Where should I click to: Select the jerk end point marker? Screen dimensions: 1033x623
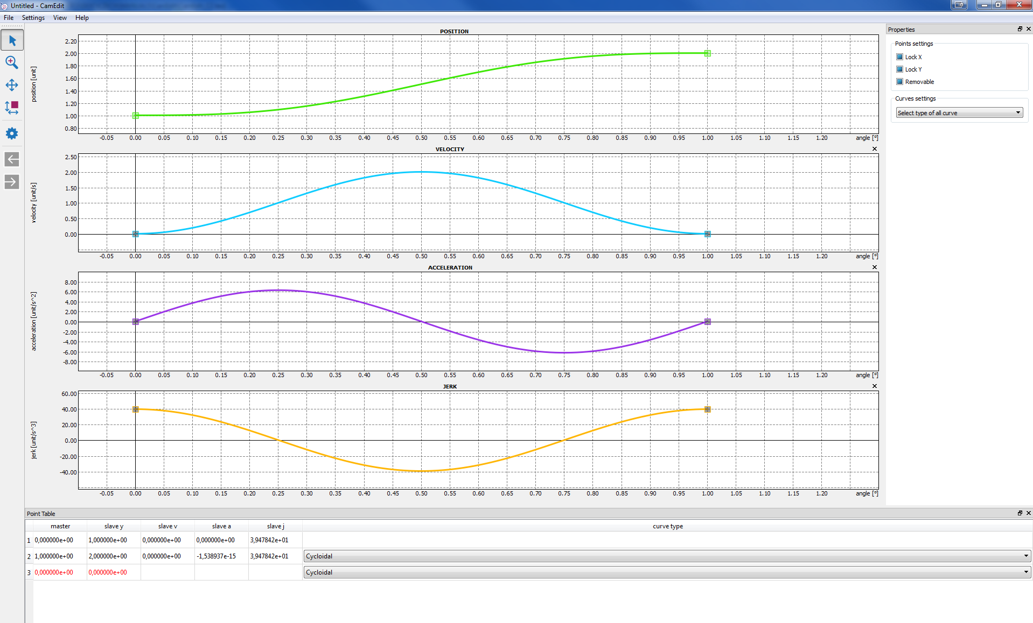708,409
